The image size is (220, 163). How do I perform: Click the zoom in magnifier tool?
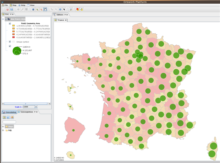tap(37, 9)
